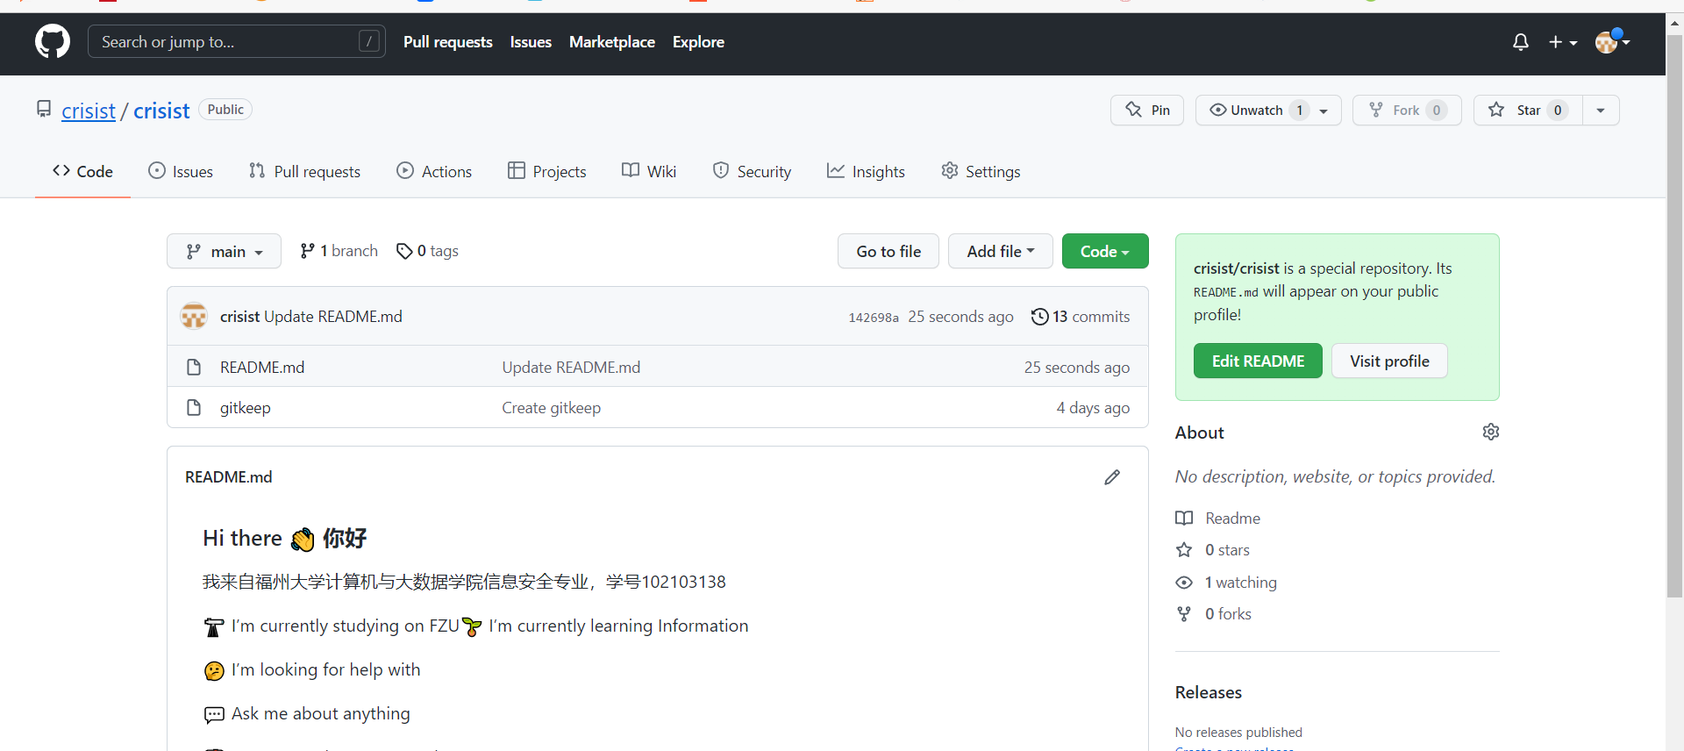Click the crisist owner link
Screen dimensions: 1684x751
[x=89, y=111]
